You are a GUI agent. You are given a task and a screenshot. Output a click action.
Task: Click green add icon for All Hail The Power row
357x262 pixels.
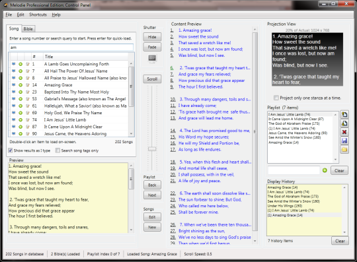20,71
